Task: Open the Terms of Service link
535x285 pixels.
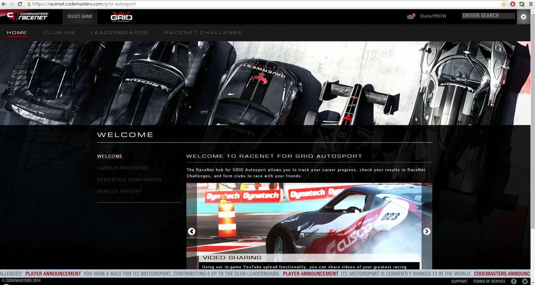Action: tap(489, 281)
